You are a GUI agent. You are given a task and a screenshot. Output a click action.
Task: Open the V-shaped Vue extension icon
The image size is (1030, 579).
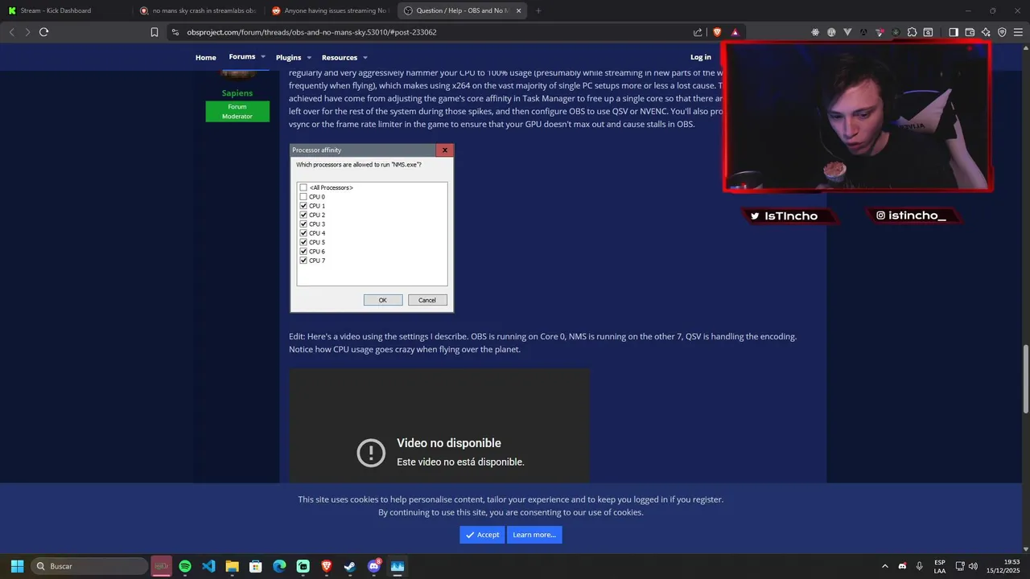tap(847, 32)
